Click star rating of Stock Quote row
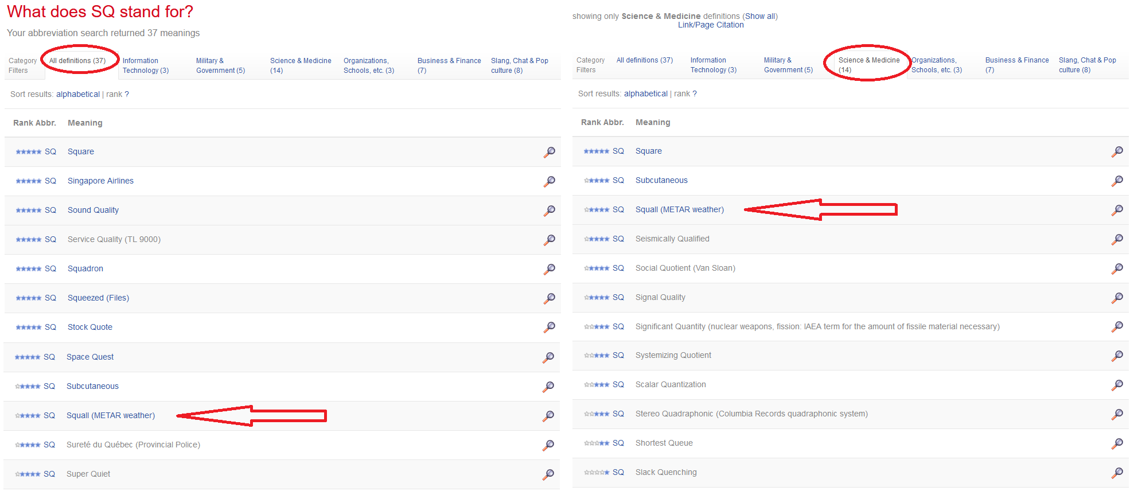The width and height of the screenshot is (1130, 491). coord(29,328)
